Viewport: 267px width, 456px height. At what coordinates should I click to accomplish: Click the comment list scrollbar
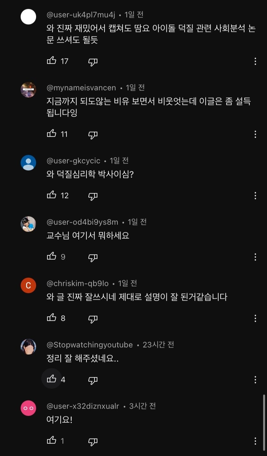264,420
